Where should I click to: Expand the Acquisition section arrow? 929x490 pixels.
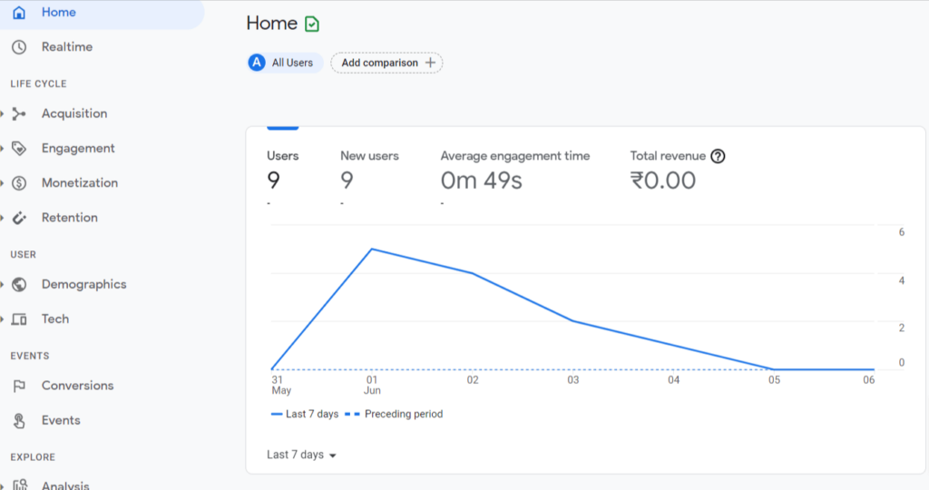pyautogui.click(x=3, y=113)
